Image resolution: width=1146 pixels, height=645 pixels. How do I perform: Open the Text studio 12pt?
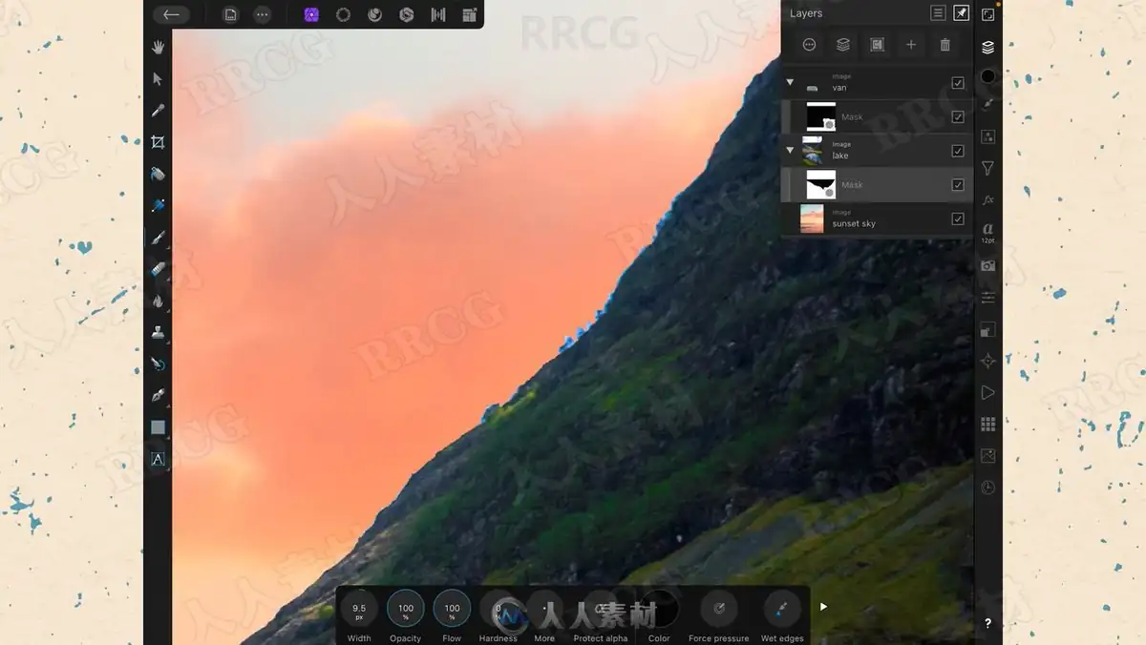(988, 232)
